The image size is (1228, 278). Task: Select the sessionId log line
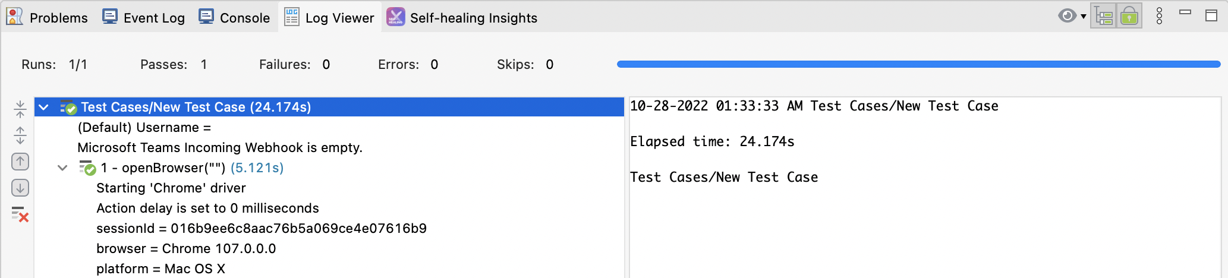pos(262,229)
